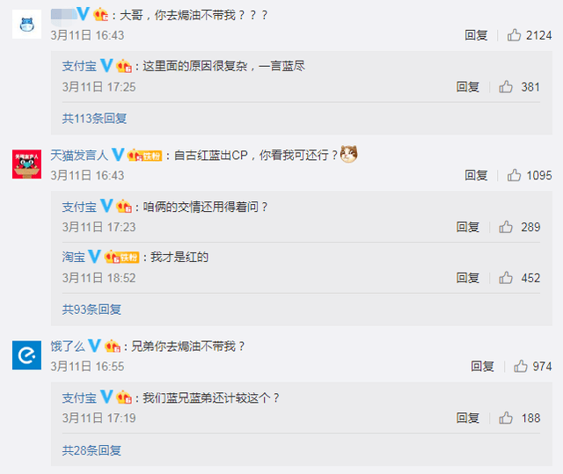Like 支付宝's reply with 188 likes
The width and height of the screenshot is (563, 474).
[x=506, y=418]
